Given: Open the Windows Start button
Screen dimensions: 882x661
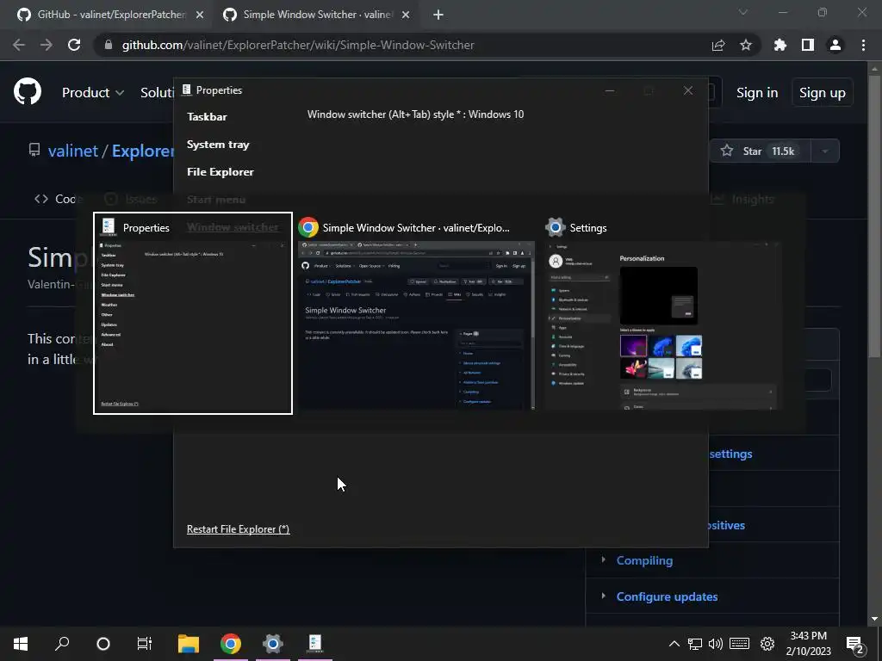Looking at the screenshot, I should [x=21, y=644].
